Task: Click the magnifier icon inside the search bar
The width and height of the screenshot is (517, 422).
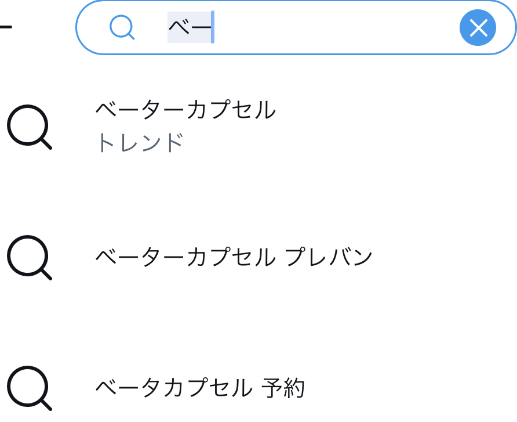Action: tap(122, 27)
